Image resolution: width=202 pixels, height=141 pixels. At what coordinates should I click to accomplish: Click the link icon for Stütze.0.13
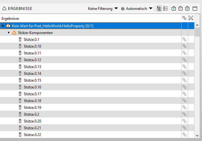(x=184, y=66)
